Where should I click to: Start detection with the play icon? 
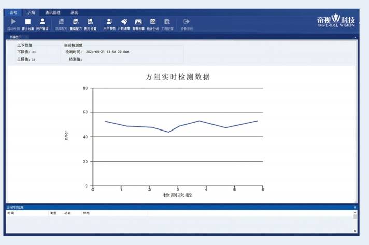click(13, 22)
